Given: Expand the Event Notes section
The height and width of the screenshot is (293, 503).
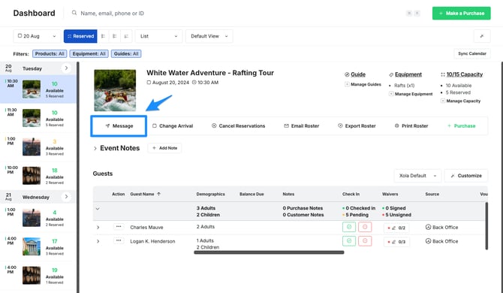Looking at the screenshot, I should (x=95, y=148).
